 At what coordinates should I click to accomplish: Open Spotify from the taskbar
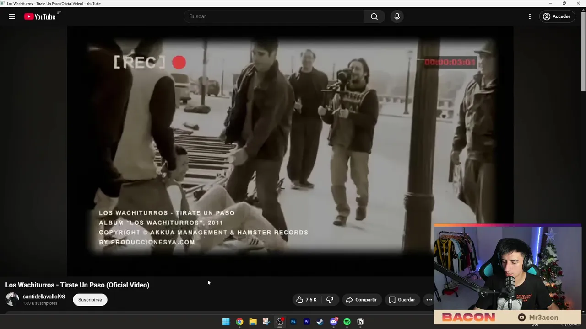pyautogui.click(x=347, y=322)
